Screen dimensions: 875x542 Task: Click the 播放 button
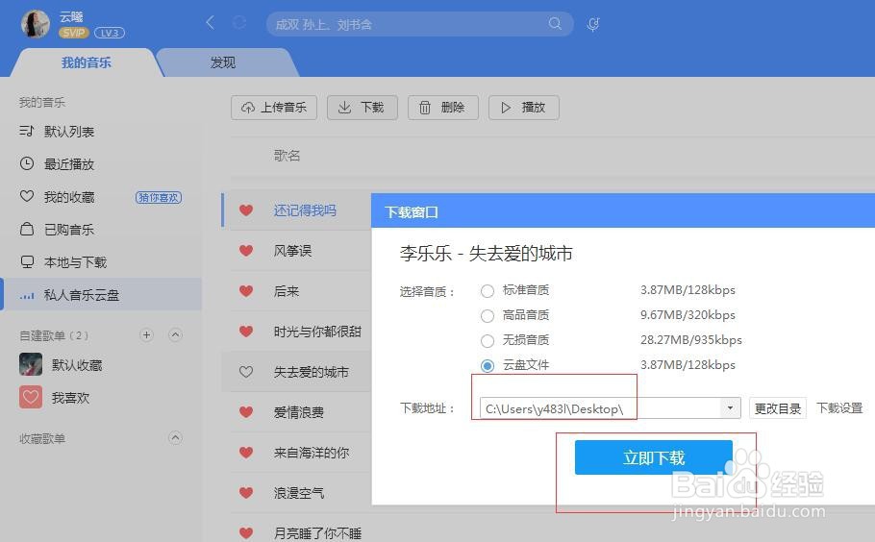tap(523, 108)
